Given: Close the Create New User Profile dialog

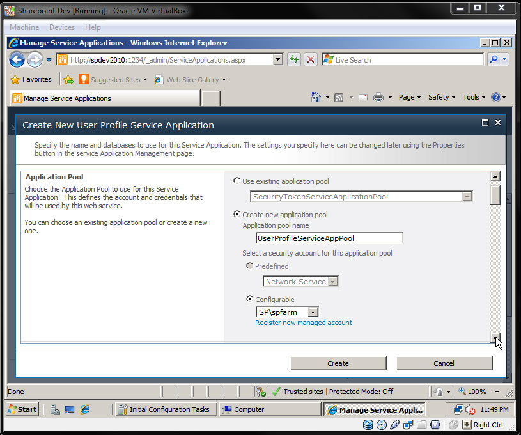Looking at the screenshot, I should (498, 123).
